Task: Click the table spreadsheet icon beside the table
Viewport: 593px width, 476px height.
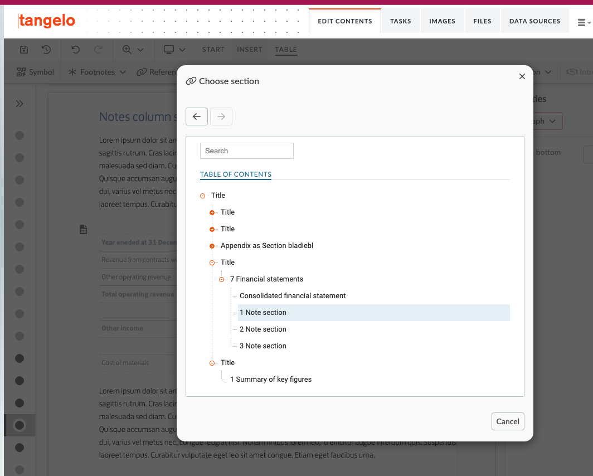Action: [x=84, y=230]
